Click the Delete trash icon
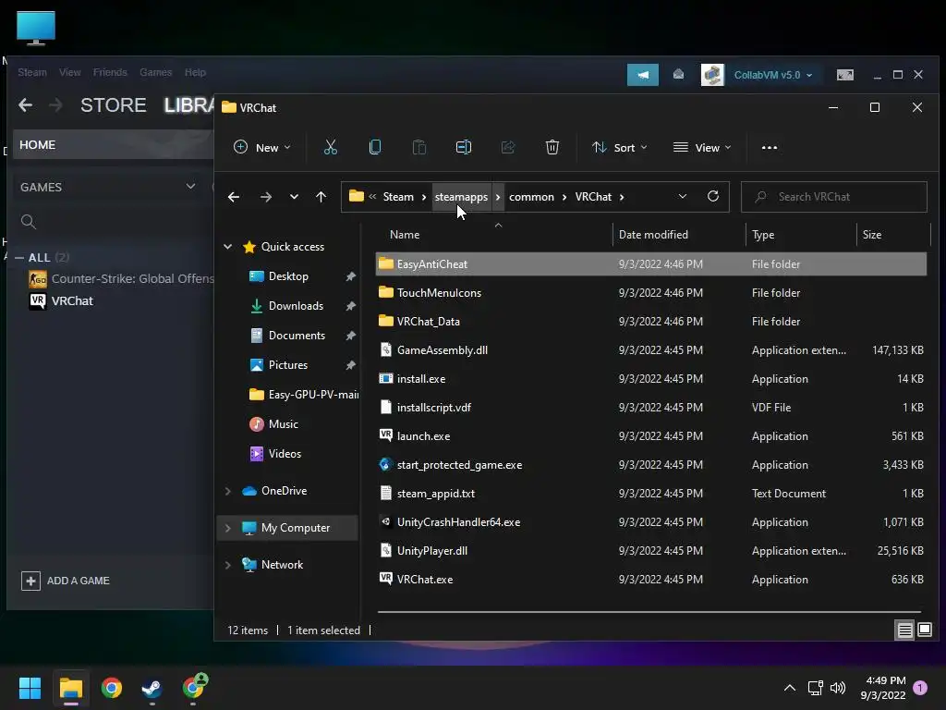This screenshot has width=946, height=710. 552,147
